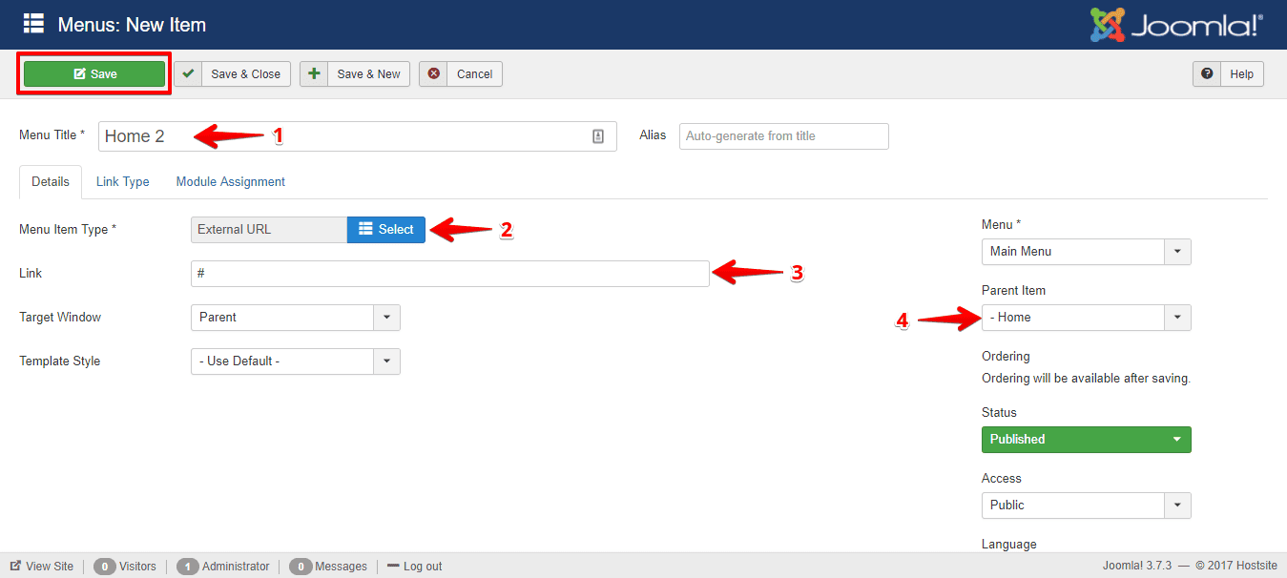
Task: Open the hamburger menu icon in the title bar
Action: [33, 23]
